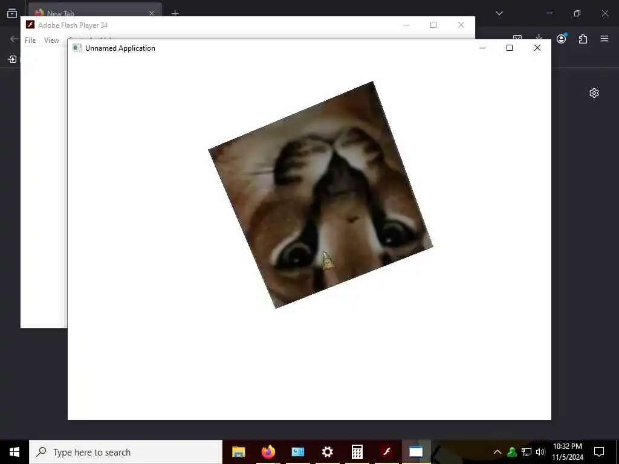Maximize the Adobe Flash Player window
Image resolution: width=619 pixels, height=464 pixels.
pyautogui.click(x=433, y=25)
